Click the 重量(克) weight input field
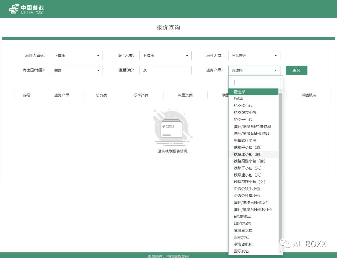This screenshot has width=337, height=258. (x=165, y=70)
